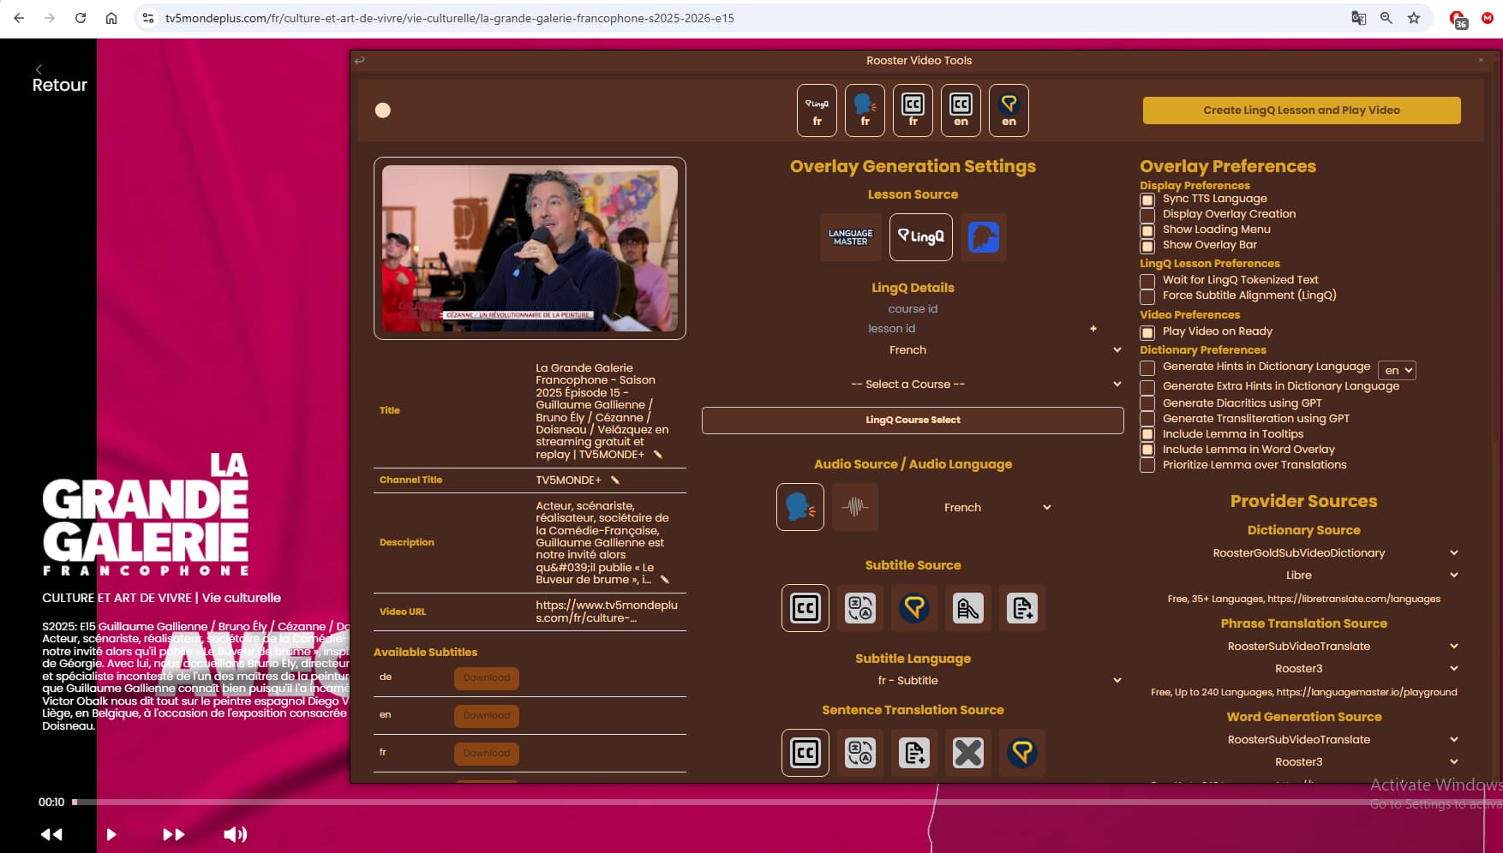Go back using the Retour link
The width and height of the screenshot is (1503, 853).
[59, 85]
